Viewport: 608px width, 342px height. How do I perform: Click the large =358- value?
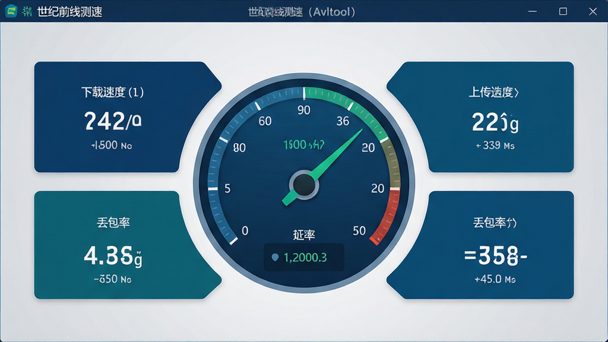495,256
